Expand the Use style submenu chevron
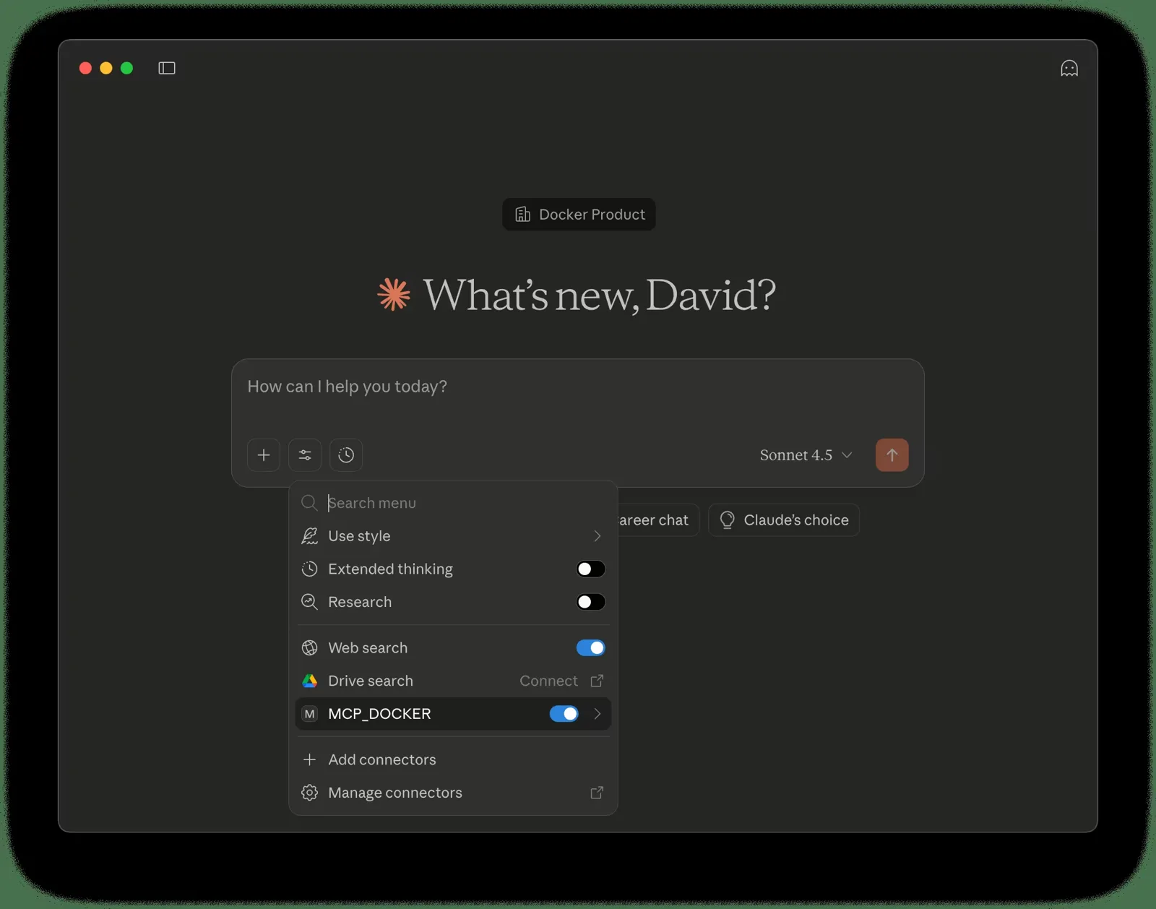 pyautogui.click(x=597, y=536)
